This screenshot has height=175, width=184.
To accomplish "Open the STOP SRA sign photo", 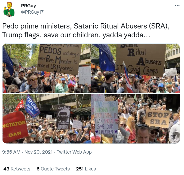I will pyautogui.click(x=136, y=119).
